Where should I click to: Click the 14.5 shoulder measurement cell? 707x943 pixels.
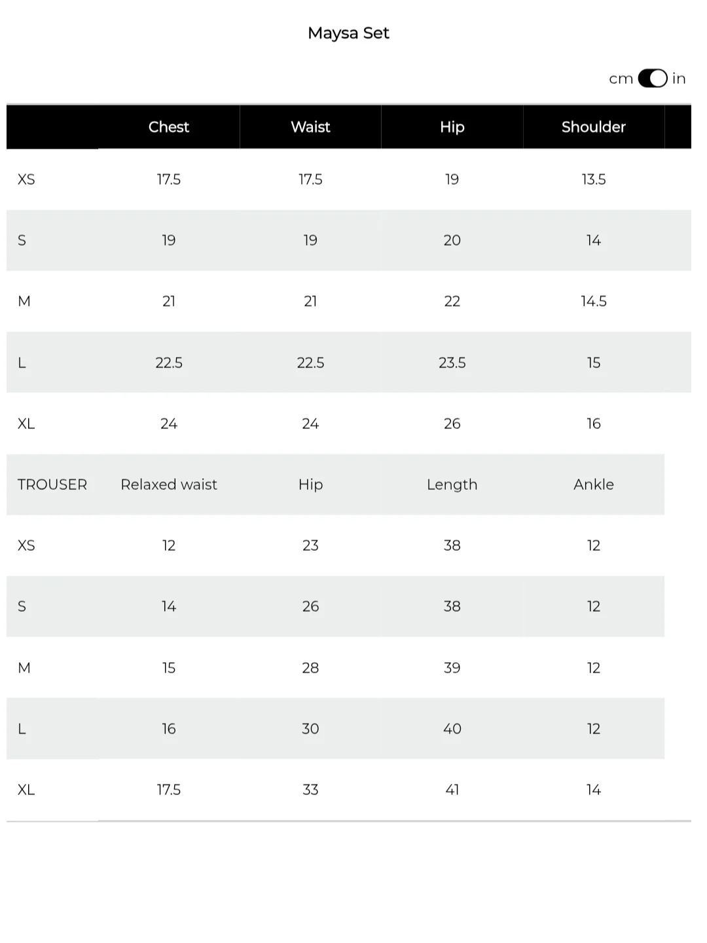(x=593, y=301)
